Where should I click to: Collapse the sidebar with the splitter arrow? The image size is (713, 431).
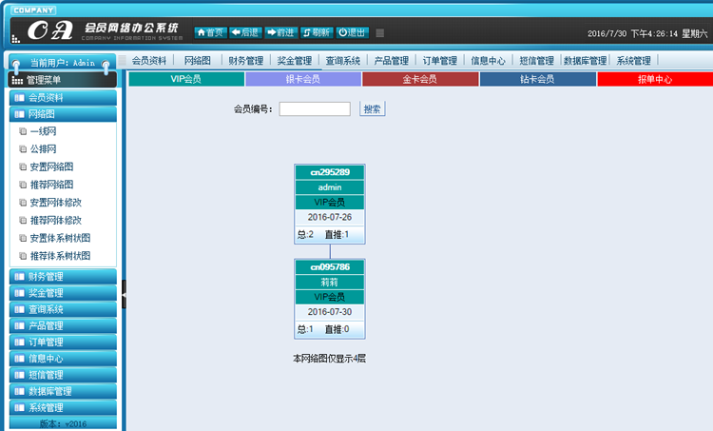pos(125,297)
